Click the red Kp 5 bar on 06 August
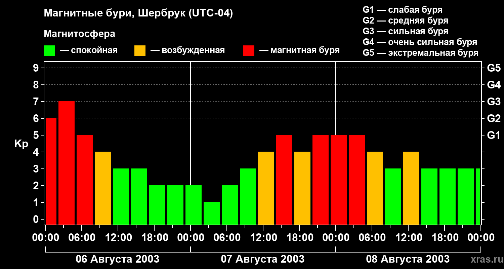The width and height of the screenshot is (504, 269). coord(85,180)
